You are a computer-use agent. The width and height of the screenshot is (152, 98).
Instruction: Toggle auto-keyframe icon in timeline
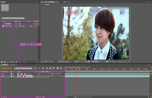61,68
